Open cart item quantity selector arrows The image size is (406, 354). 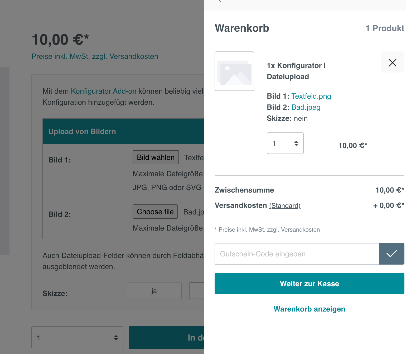pos(296,143)
